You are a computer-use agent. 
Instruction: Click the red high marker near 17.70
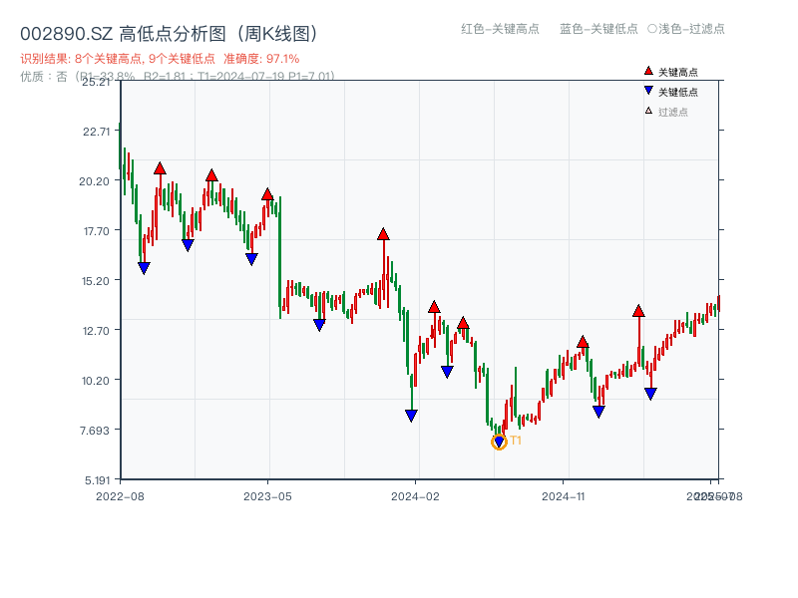(x=383, y=234)
